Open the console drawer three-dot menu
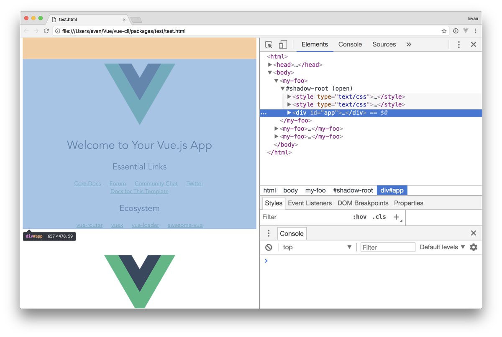The image size is (502, 337). tap(269, 233)
